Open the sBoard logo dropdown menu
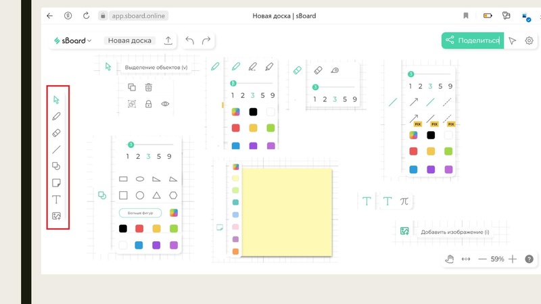The image size is (541, 304). [x=72, y=41]
